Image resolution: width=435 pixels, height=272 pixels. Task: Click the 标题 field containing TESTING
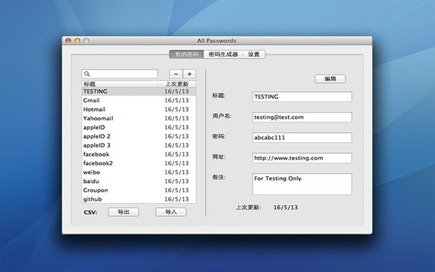coord(302,97)
